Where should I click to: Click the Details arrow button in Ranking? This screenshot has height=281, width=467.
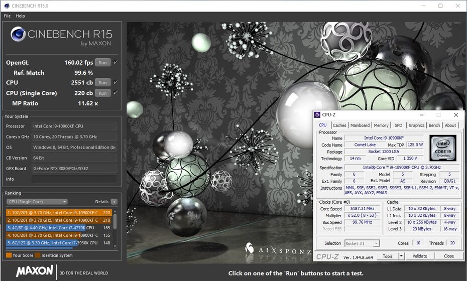click(114, 202)
